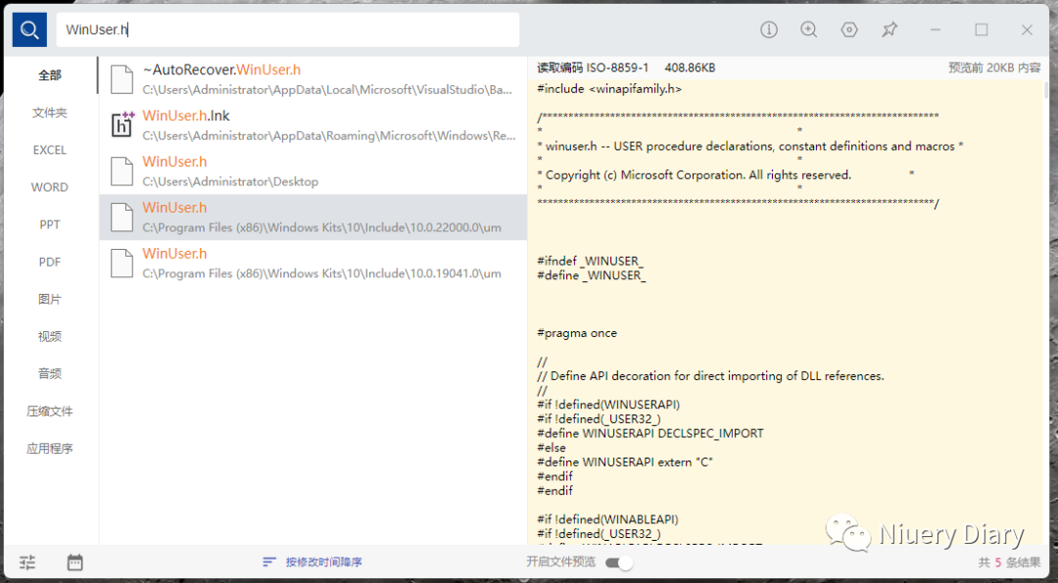Click inside the WinUser.h search field

coord(289,30)
